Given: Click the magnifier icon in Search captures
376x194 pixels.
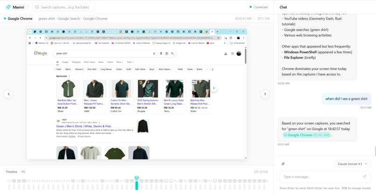Looking at the screenshot, I should pos(37,7).
